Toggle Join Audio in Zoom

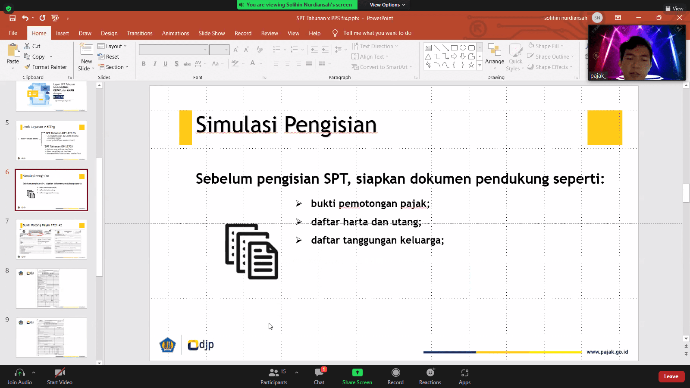click(19, 376)
